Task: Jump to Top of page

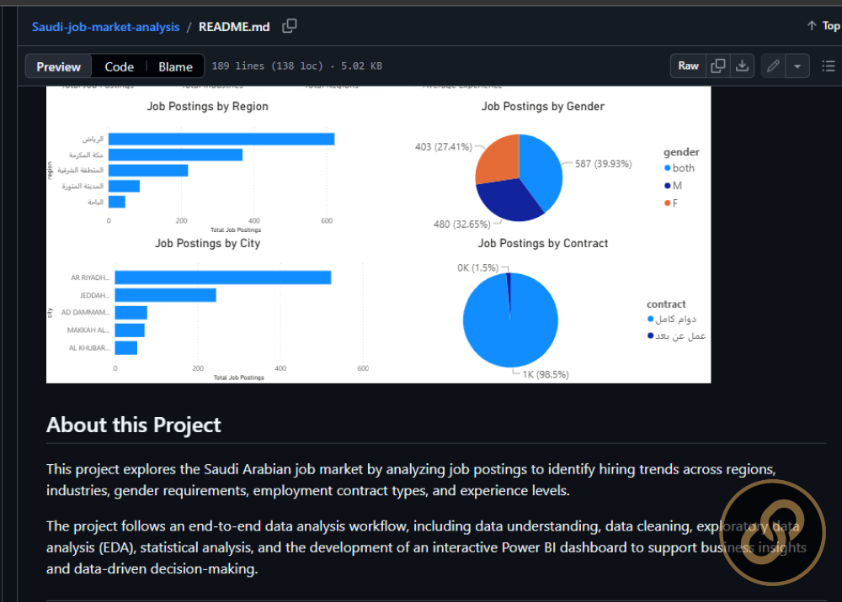Action: tap(823, 26)
